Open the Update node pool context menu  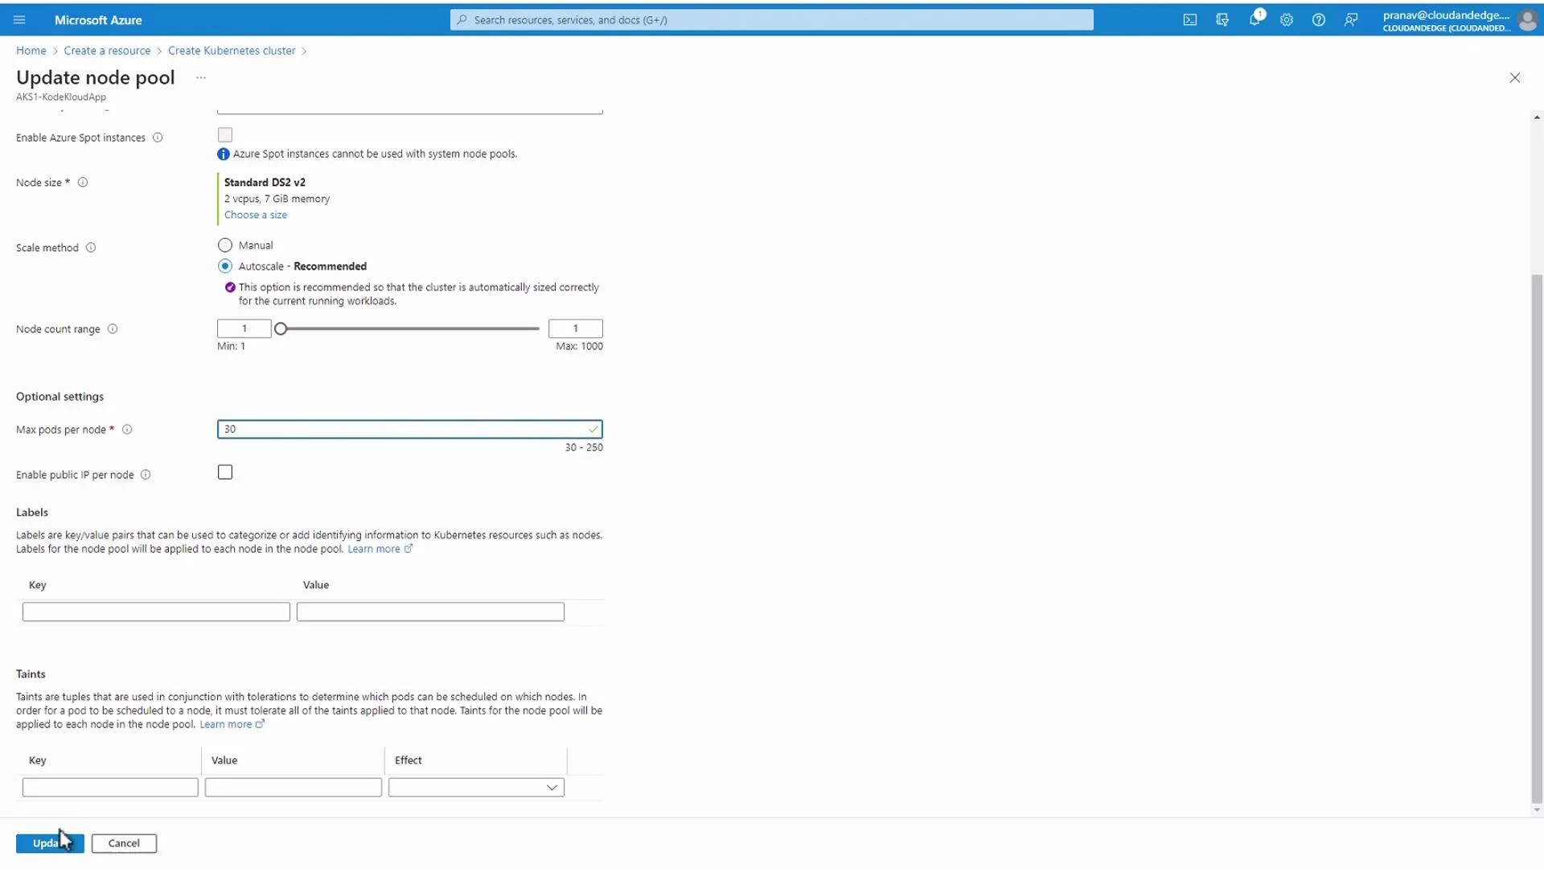200,77
